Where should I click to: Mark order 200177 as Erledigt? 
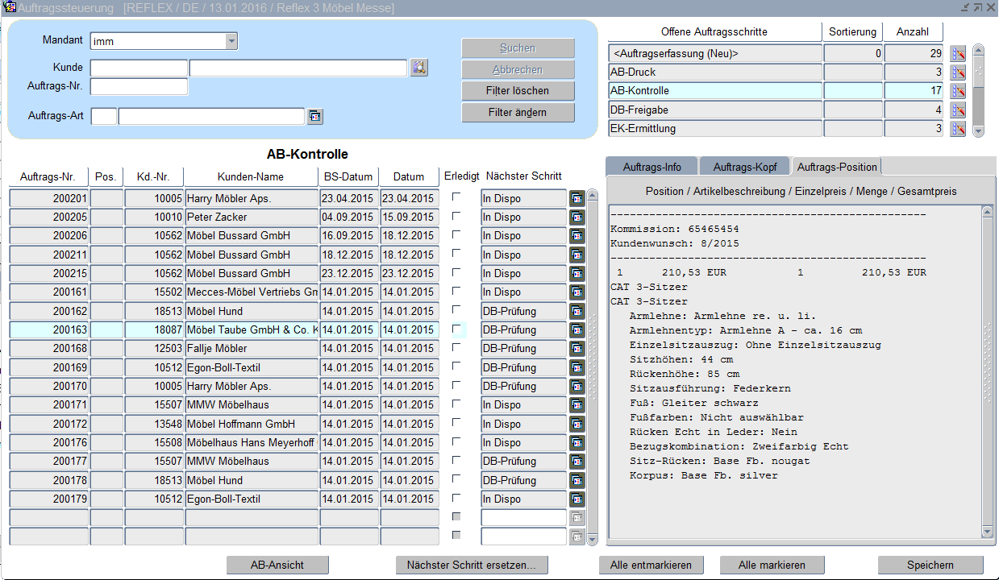(457, 460)
